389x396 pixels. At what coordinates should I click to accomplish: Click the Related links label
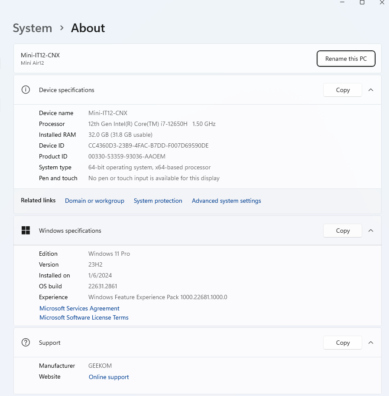pos(38,200)
